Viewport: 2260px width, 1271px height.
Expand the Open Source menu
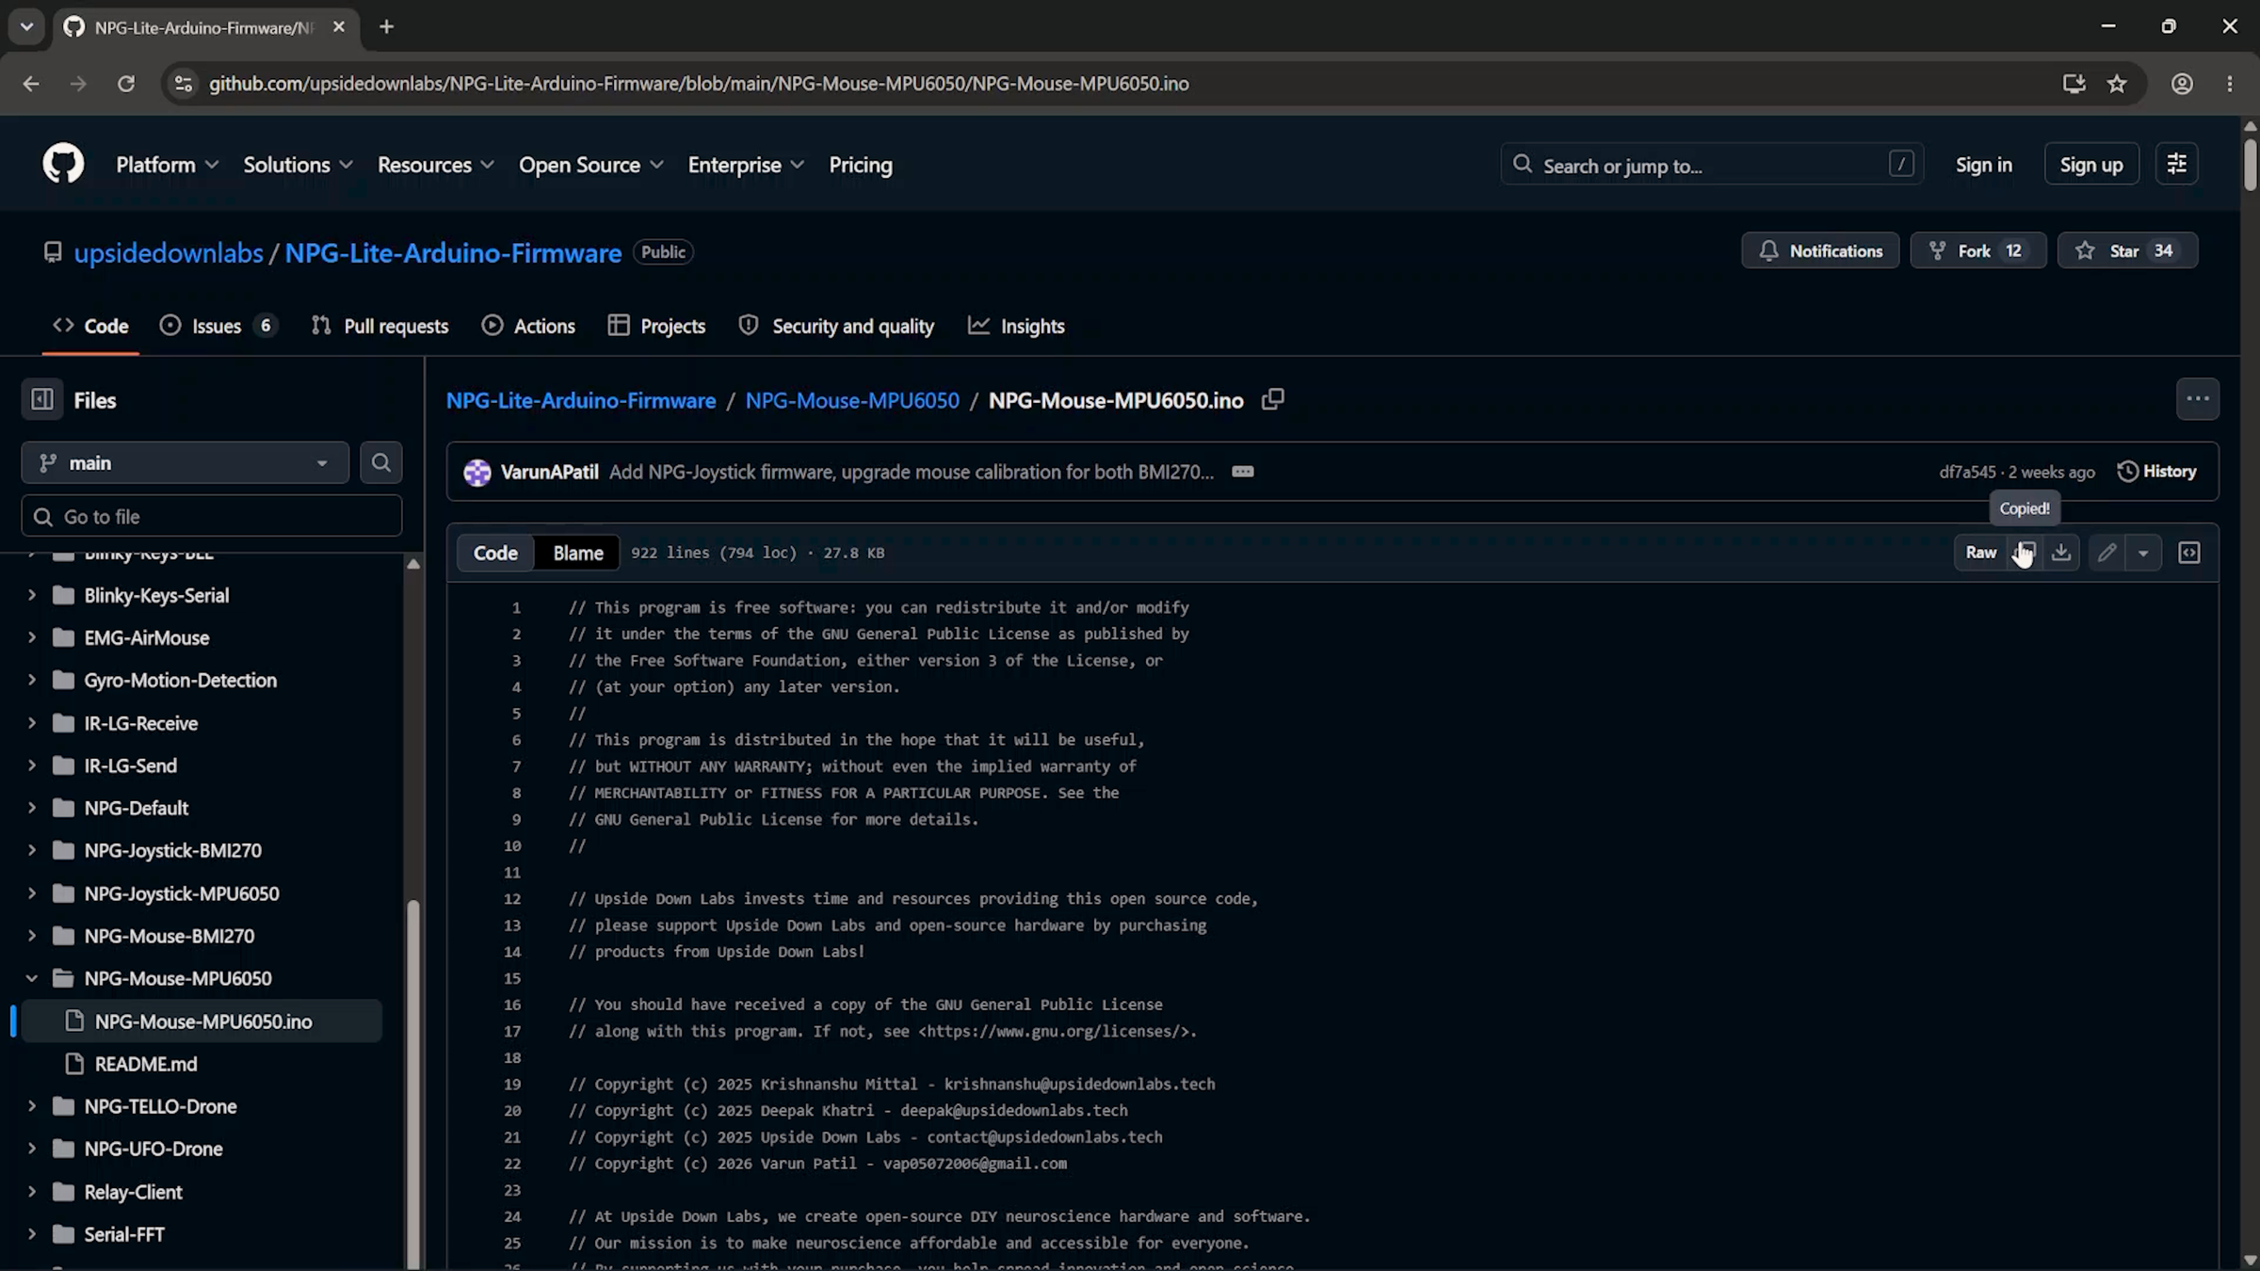(x=590, y=165)
